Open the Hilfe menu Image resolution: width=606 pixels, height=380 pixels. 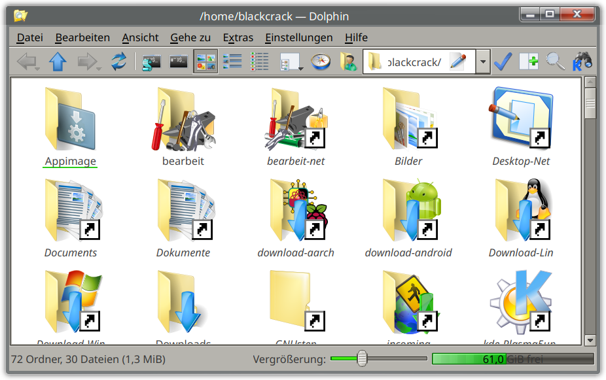tap(356, 37)
